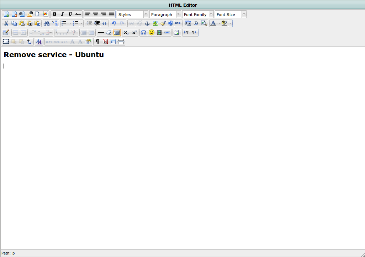365x257 pixels.
Task: Paste from Word
Action: coord(37,23)
